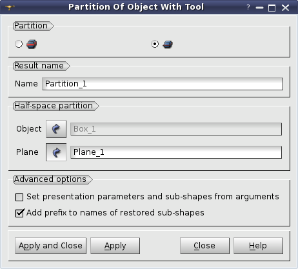This screenshot has width=298, height=269.
Task: Close the dialog with title bar X
Action: (285, 8)
